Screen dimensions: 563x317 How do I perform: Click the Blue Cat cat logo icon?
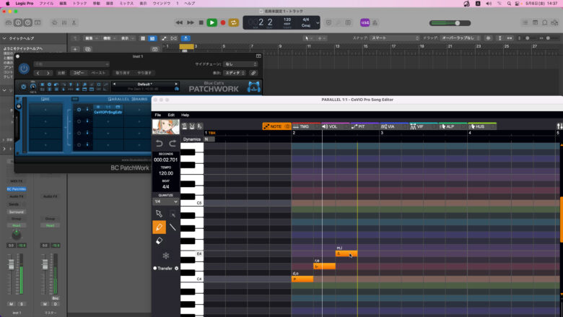254,87
